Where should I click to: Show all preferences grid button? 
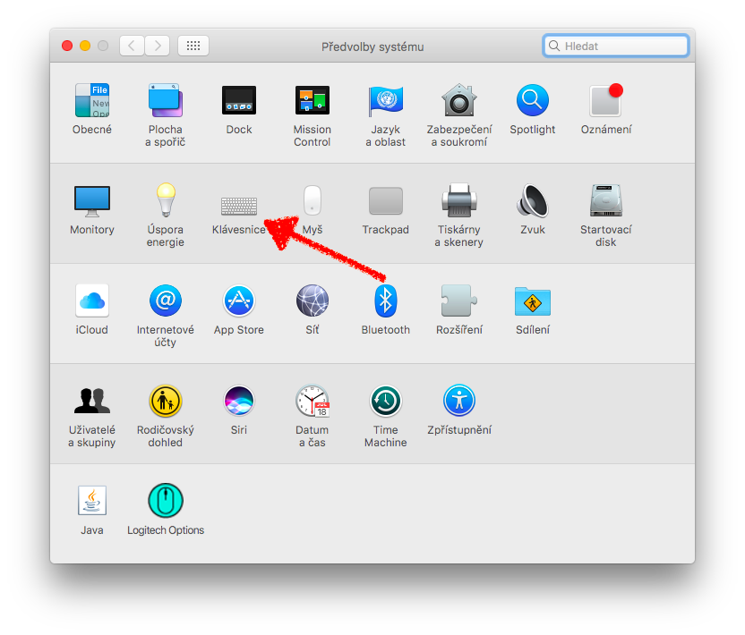[193, 46]
